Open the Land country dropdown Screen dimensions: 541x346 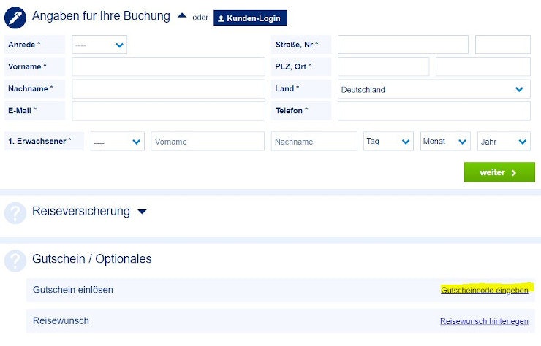coord(434,90)
